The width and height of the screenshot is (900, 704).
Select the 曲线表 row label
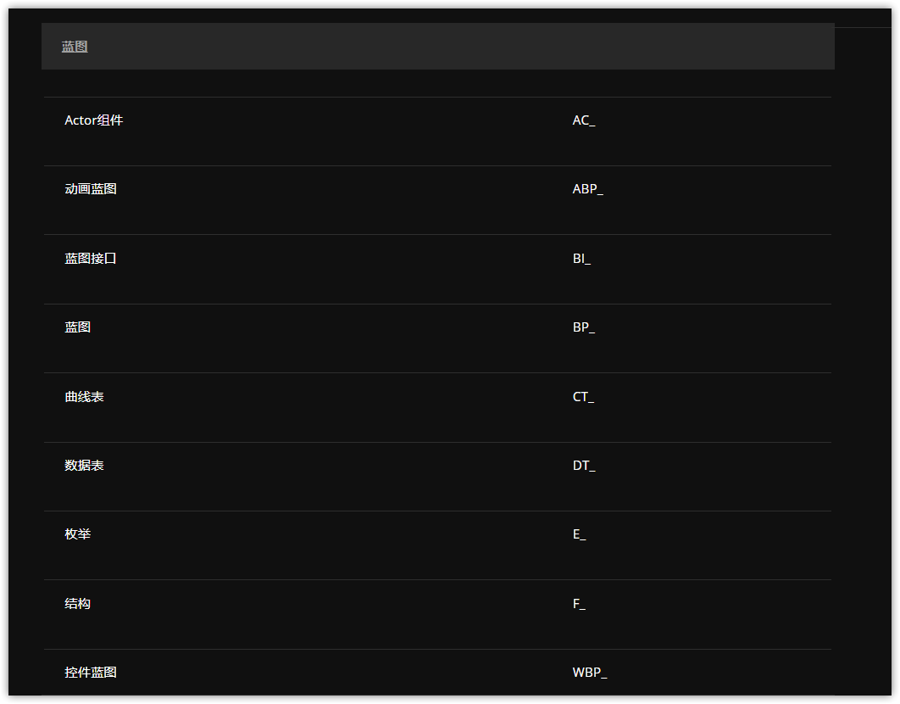coord(84,397)
